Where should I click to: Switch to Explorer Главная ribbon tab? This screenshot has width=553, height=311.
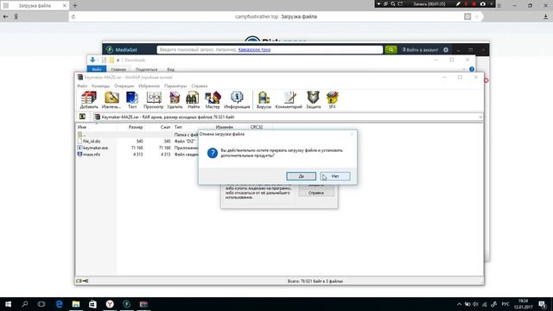tap(118, 69)
